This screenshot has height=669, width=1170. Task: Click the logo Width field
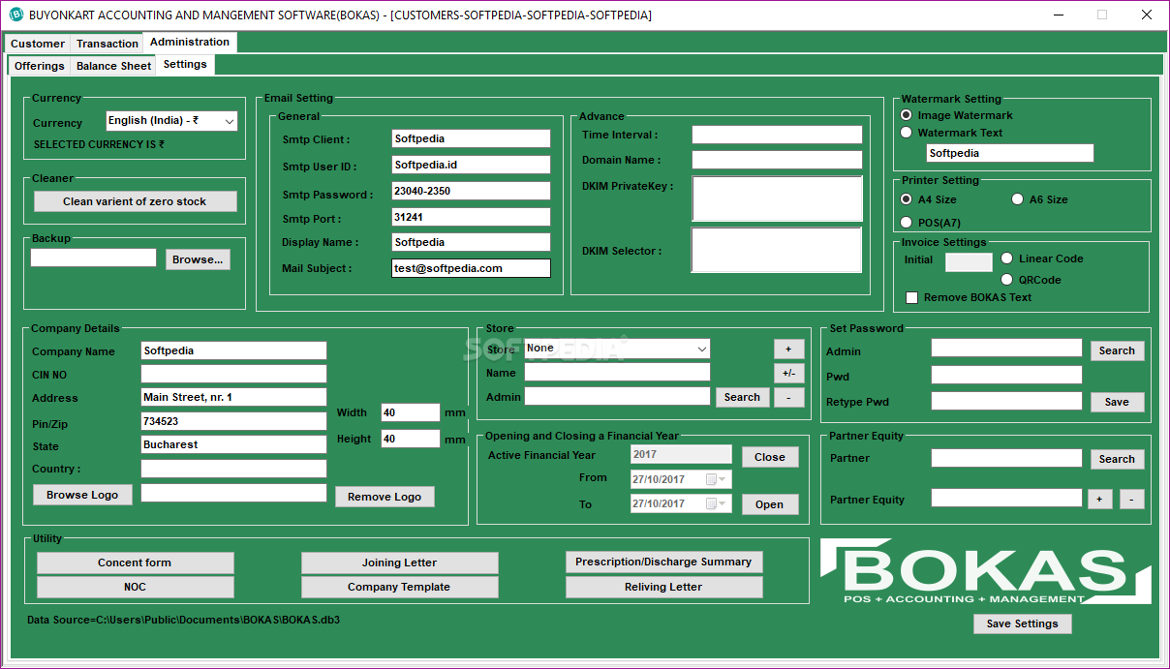[411, 412]
